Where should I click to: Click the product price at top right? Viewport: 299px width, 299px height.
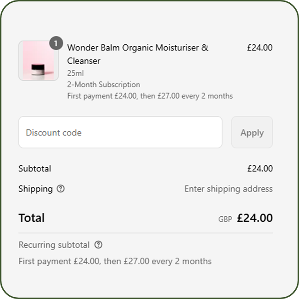pyautogui.click(x=259, y=48)
